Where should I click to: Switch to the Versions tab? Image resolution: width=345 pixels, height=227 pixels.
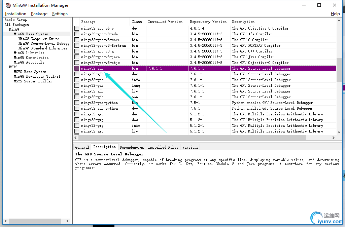pyautogui.click(x=190, y=147)
